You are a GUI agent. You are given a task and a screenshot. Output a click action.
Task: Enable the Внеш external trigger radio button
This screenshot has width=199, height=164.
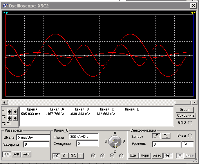click(x=190, y=136)
